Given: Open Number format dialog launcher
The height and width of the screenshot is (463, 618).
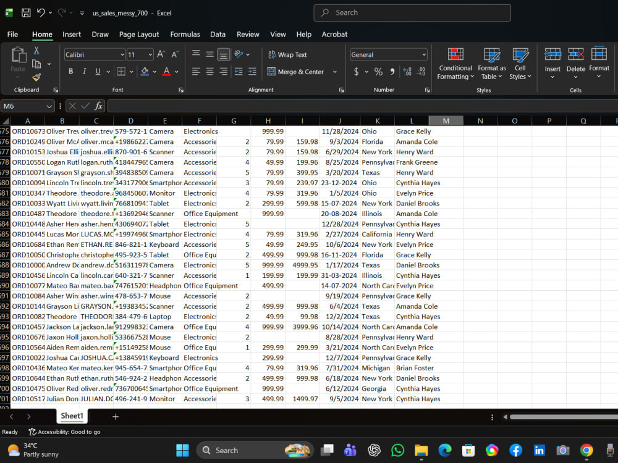Looking at the screenshot, I should click(x=427, y=90).
